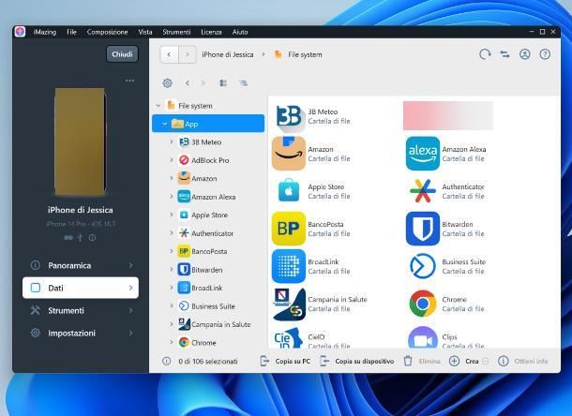Open the iMazing menu
Image resolution: width=572 pixels, height=416 pixels.
coord(44,32)
